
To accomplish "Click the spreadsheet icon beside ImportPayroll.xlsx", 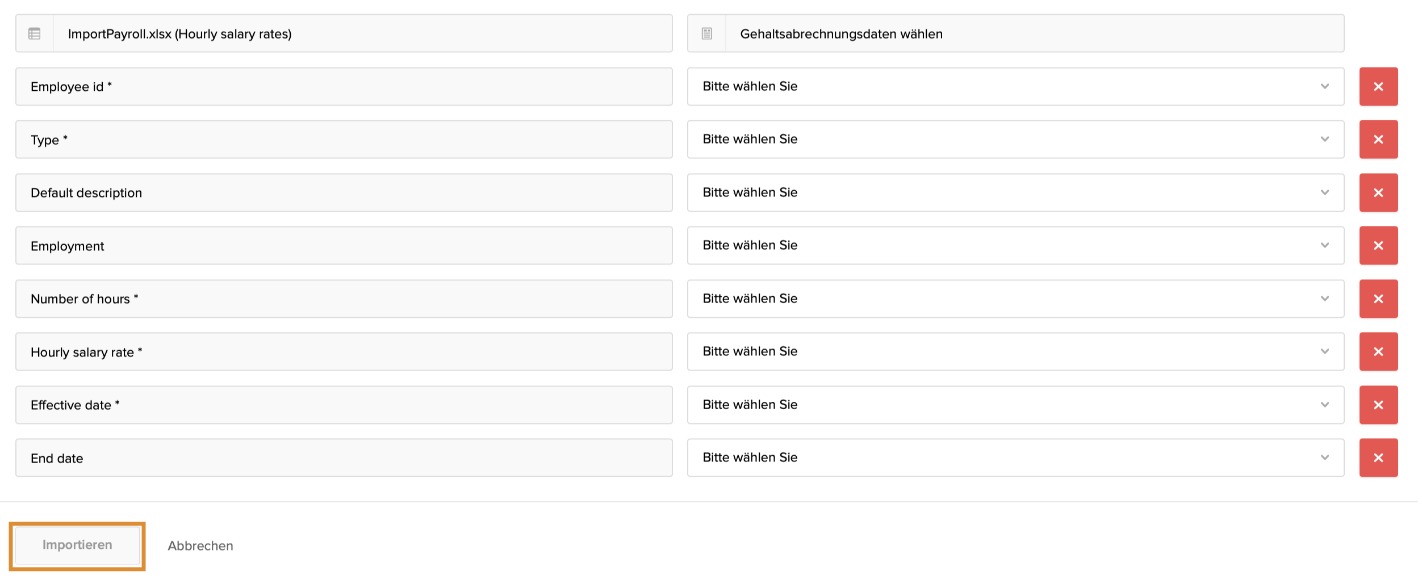I will pyautogui.click(x=35, y=34).
